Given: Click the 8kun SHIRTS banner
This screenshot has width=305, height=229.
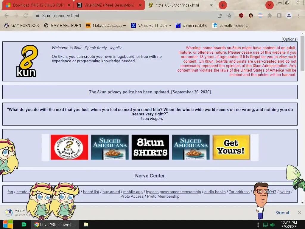Looking at the screenshot, I should 150,147.
